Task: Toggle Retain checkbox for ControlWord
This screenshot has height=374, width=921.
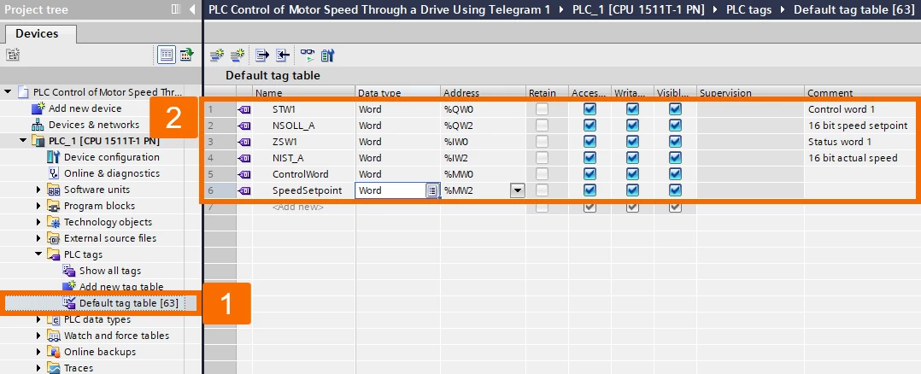Action: point(542,174)
